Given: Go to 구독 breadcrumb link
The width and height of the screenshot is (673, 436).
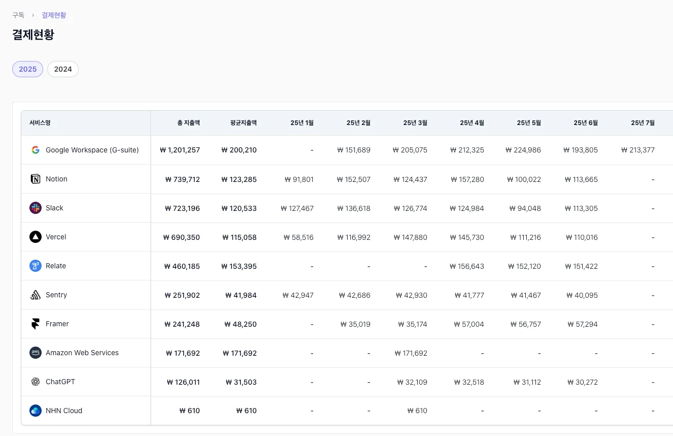Looking at the screenshot, I should click(x=18, y=15).
